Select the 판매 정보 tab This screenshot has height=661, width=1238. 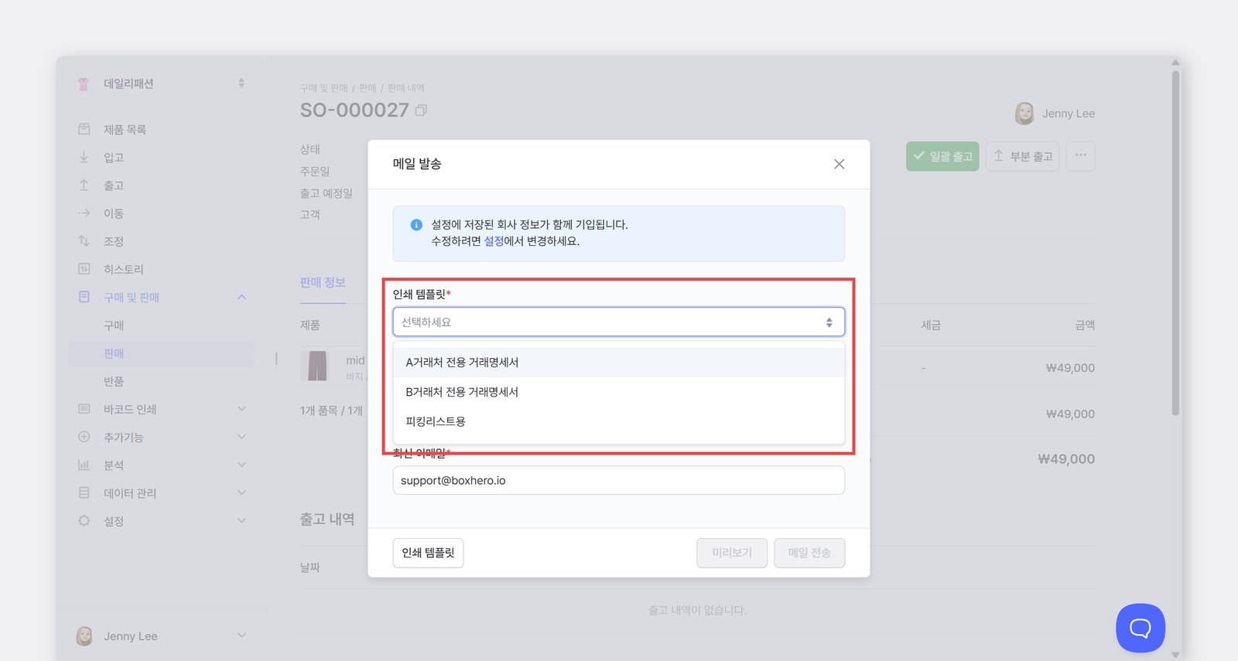coord(323,283)
